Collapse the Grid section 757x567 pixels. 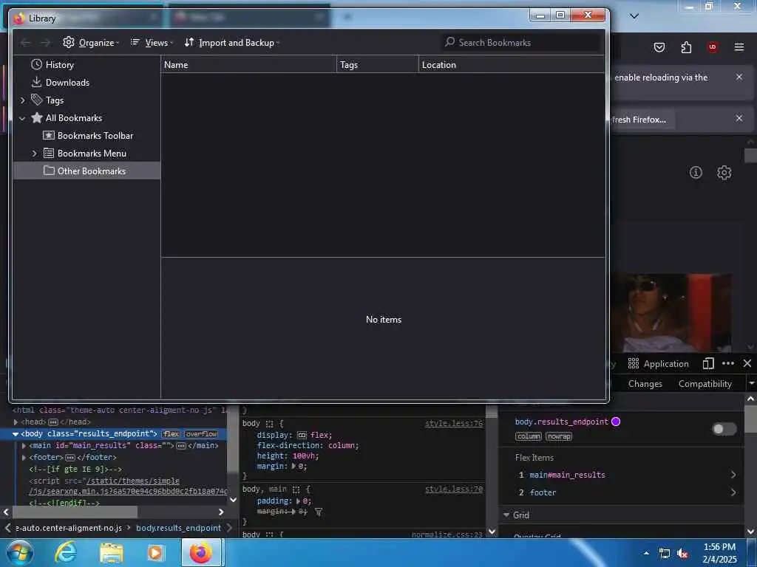pos(506,515)
